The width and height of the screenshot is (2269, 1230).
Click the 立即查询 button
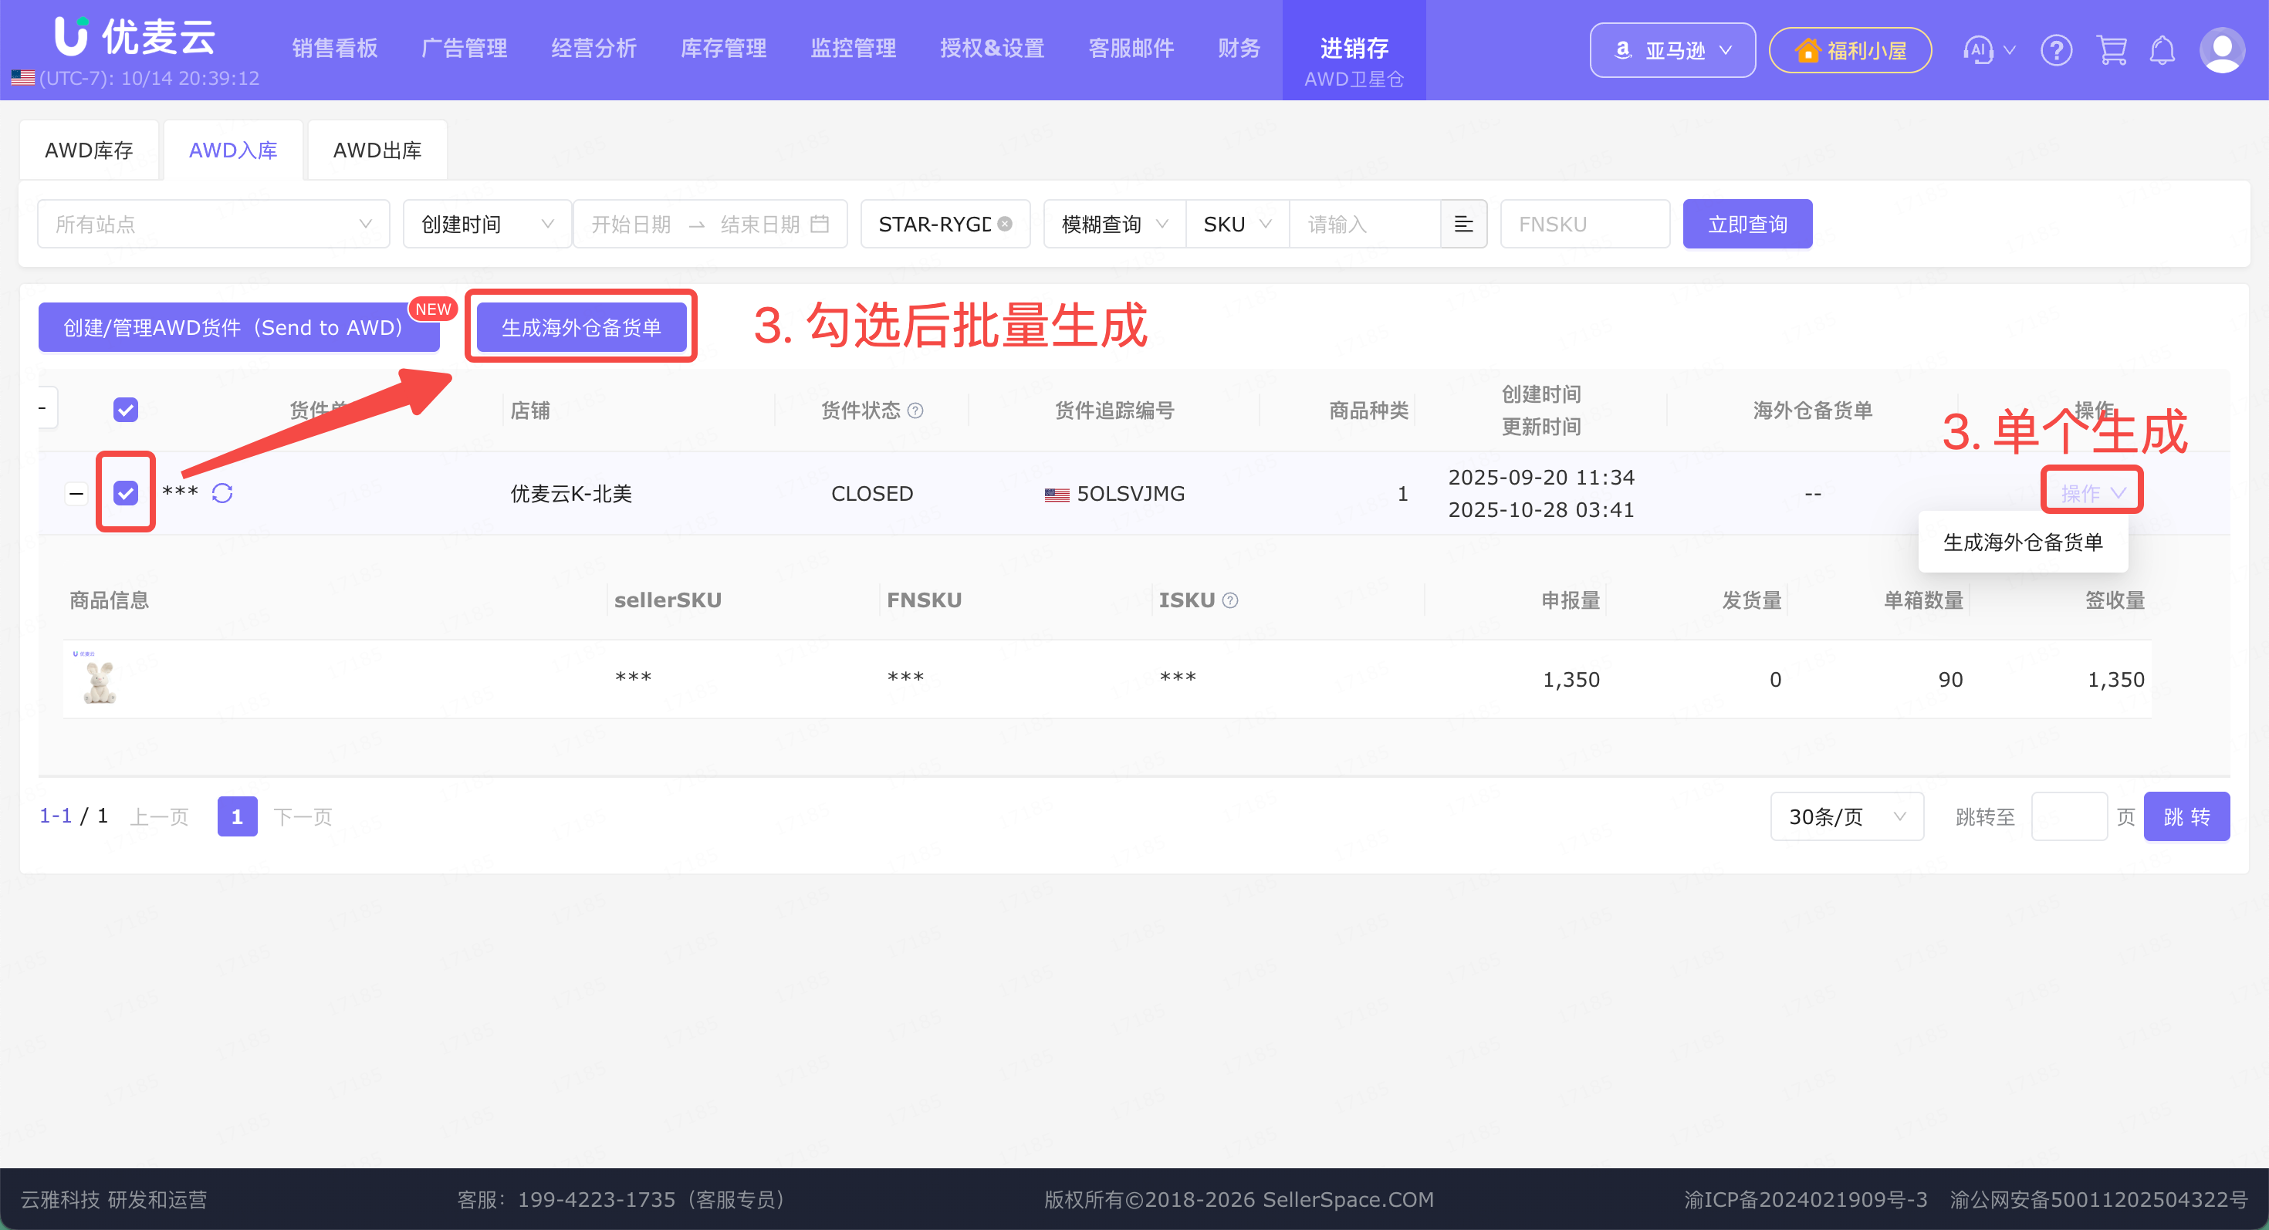pos(1747,224)
